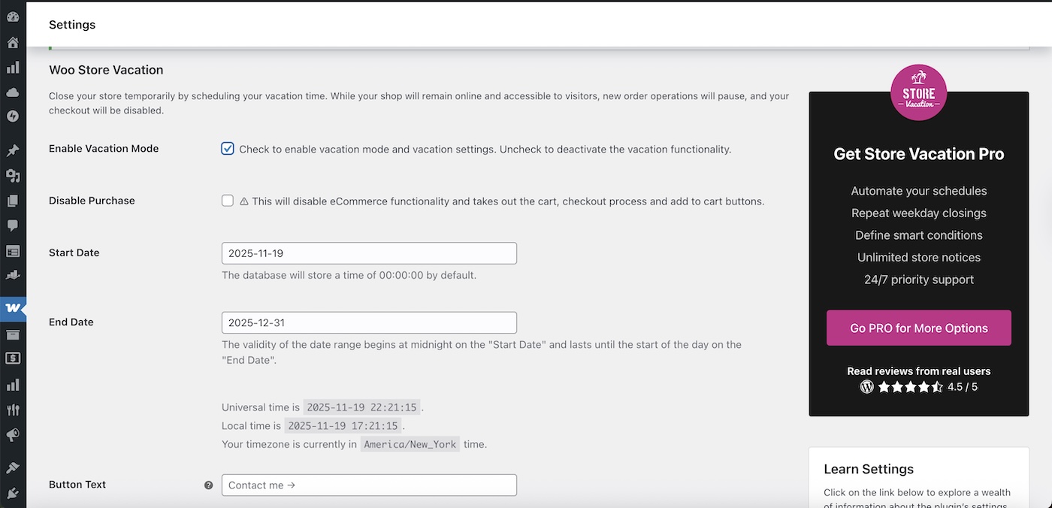Viewport: 1052px width, 508px height.
Task: Open the Stats bar-chart icon in sidebar
Action: 13,67
